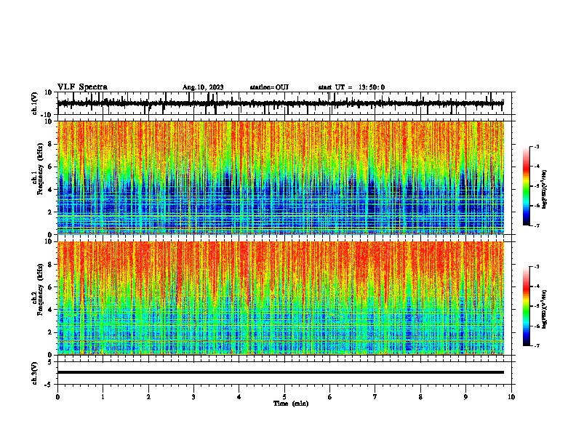Click the ch.1 spectrogram 6 kHz tick label

50,167
